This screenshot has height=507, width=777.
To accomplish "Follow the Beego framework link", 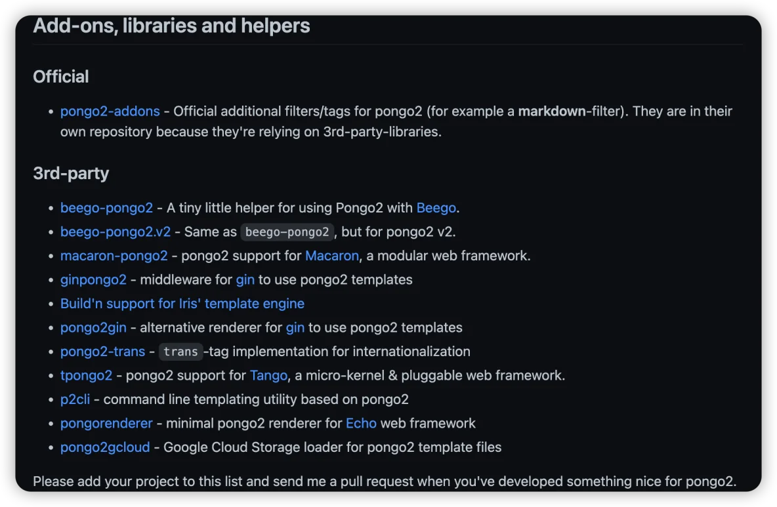I will coord(436,207).
